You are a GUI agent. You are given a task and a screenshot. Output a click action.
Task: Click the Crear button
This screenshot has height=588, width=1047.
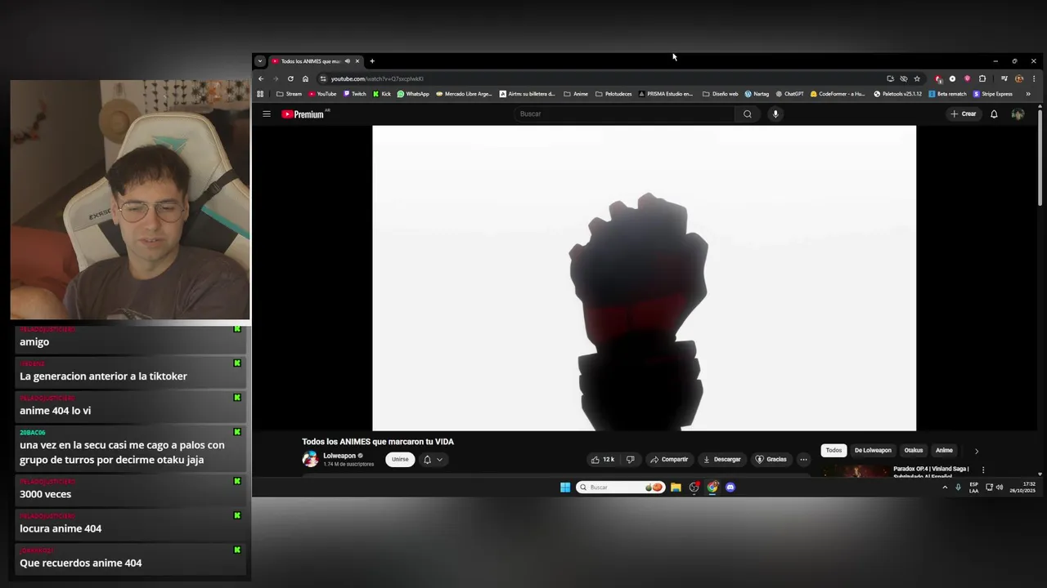point(964,114)
